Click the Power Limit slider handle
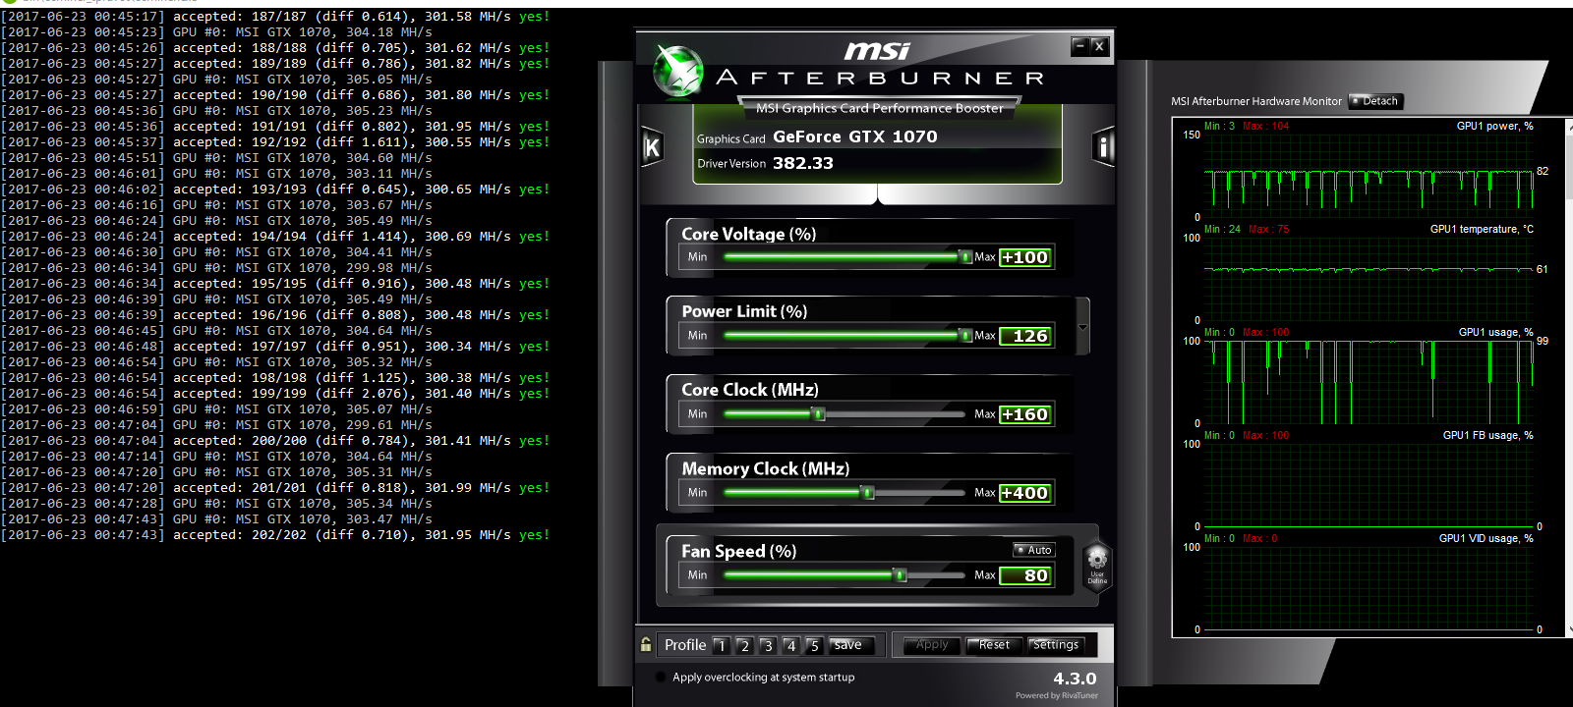This screenshot has width=1573, height=707. point(964,336)
